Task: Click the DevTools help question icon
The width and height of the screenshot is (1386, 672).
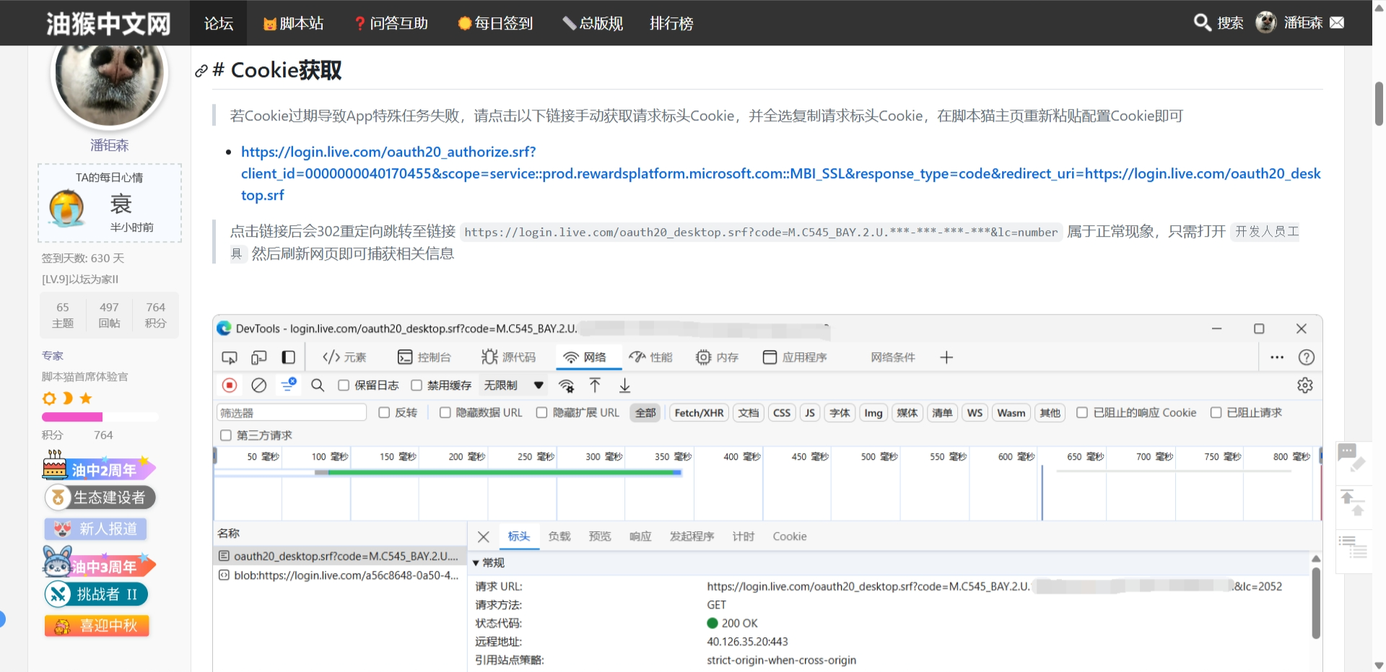Action: point(1306,357)
